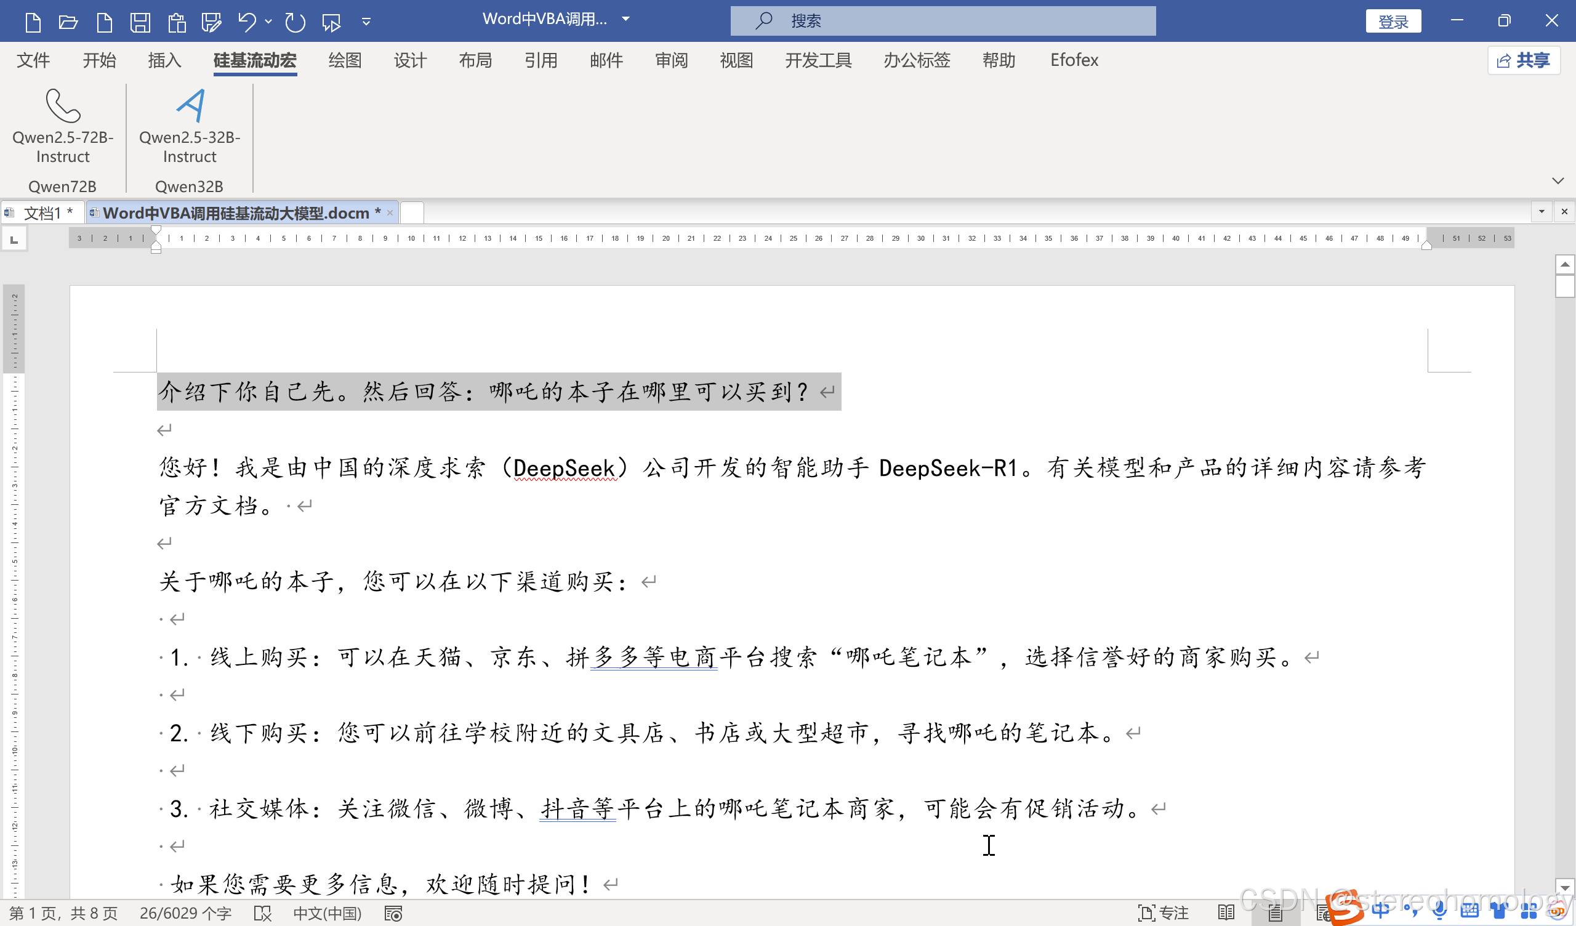Click the line starting 2. 线下购买
The height and width of the screenshot is (926, 1576).
pyautogui.click(x=651, y=733)
